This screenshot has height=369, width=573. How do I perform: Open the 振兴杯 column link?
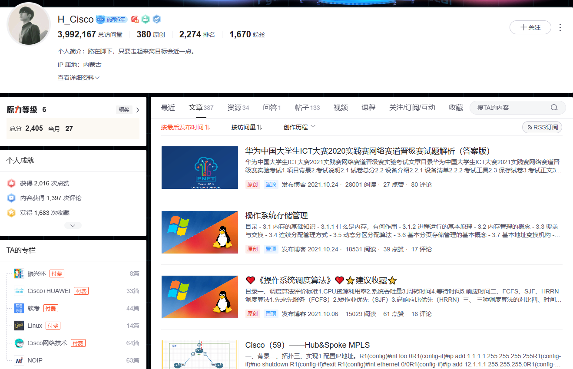point(36,273)
